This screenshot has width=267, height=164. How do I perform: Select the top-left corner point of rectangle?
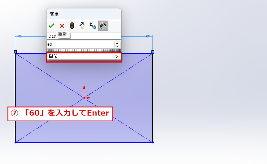16,52
